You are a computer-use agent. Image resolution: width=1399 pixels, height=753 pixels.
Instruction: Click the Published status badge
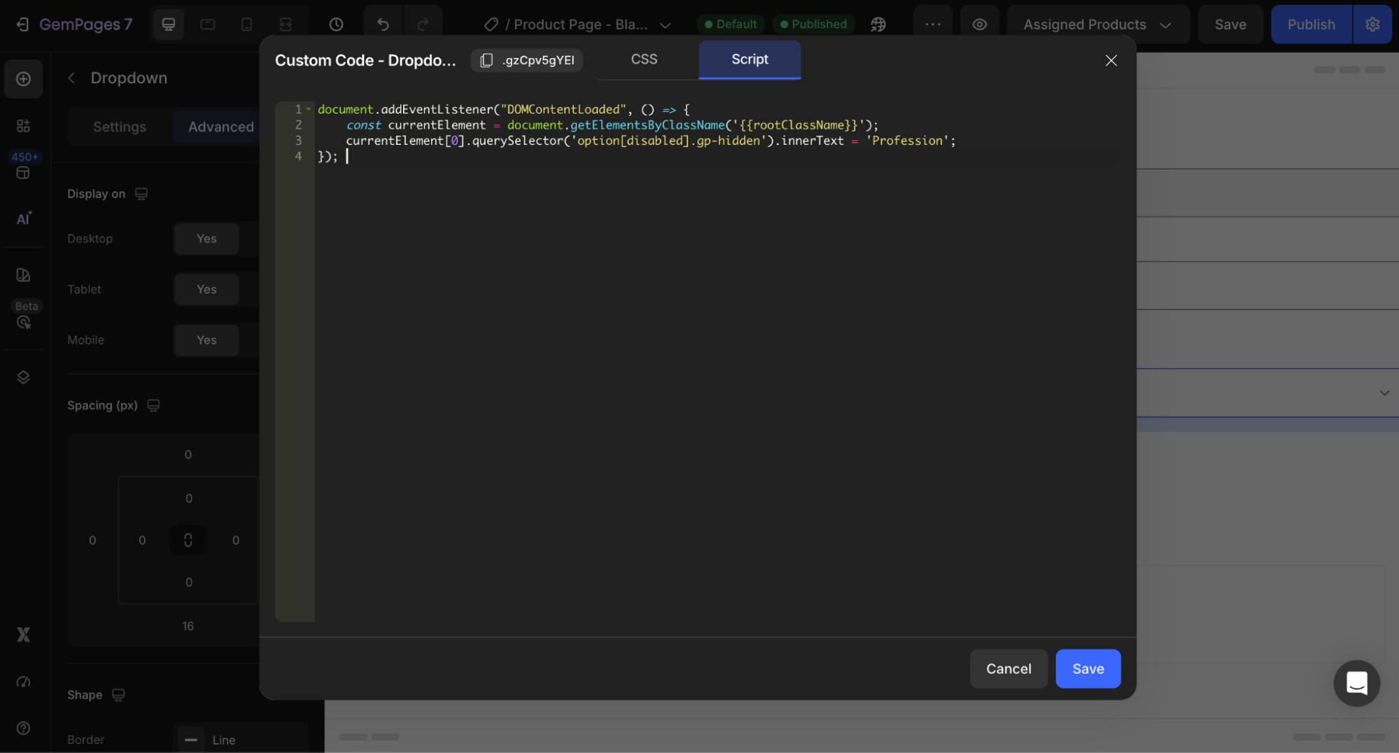[x=813, y=24]
